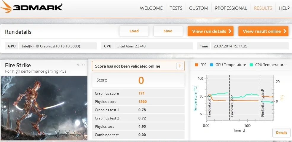Click 'For high performance gaming PCs' subtitle

pyautogui.click(x=36, y=71)
